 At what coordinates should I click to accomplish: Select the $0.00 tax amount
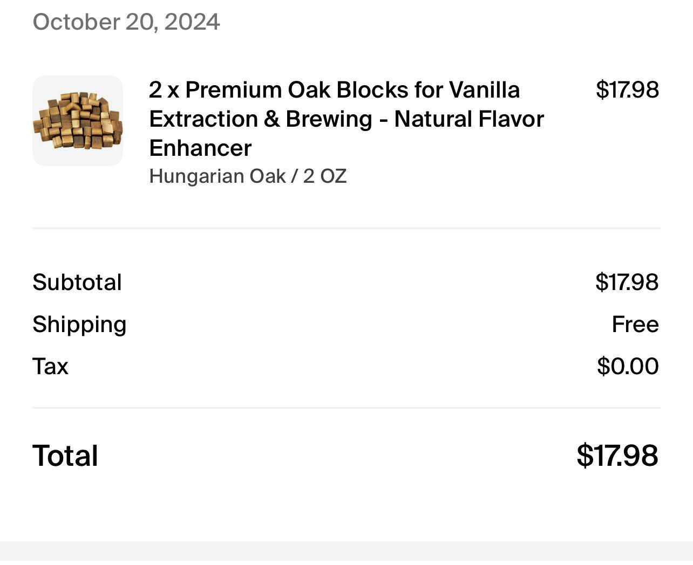pos(628,367)
